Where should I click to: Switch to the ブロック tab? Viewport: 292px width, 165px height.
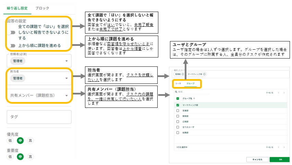click(x=42, y=8)
